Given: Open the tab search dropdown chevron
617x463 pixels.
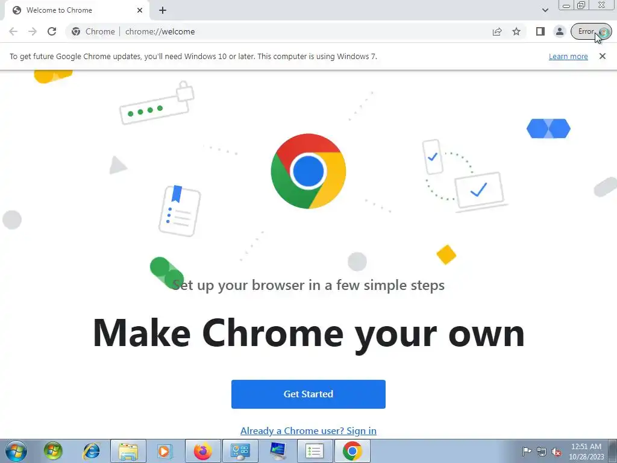Looking at the screenshot, I should pyautogui.click(x=545, y=10).
